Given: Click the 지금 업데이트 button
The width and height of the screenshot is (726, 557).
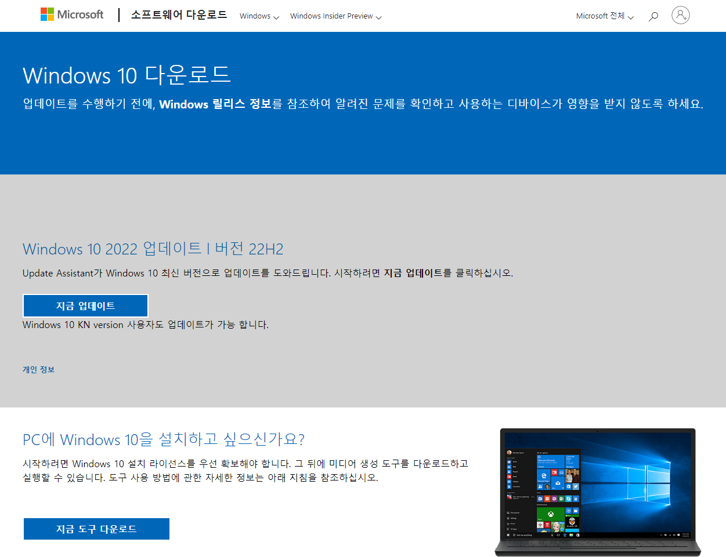Looking at the screenshot, I should [x=85, y=305].
